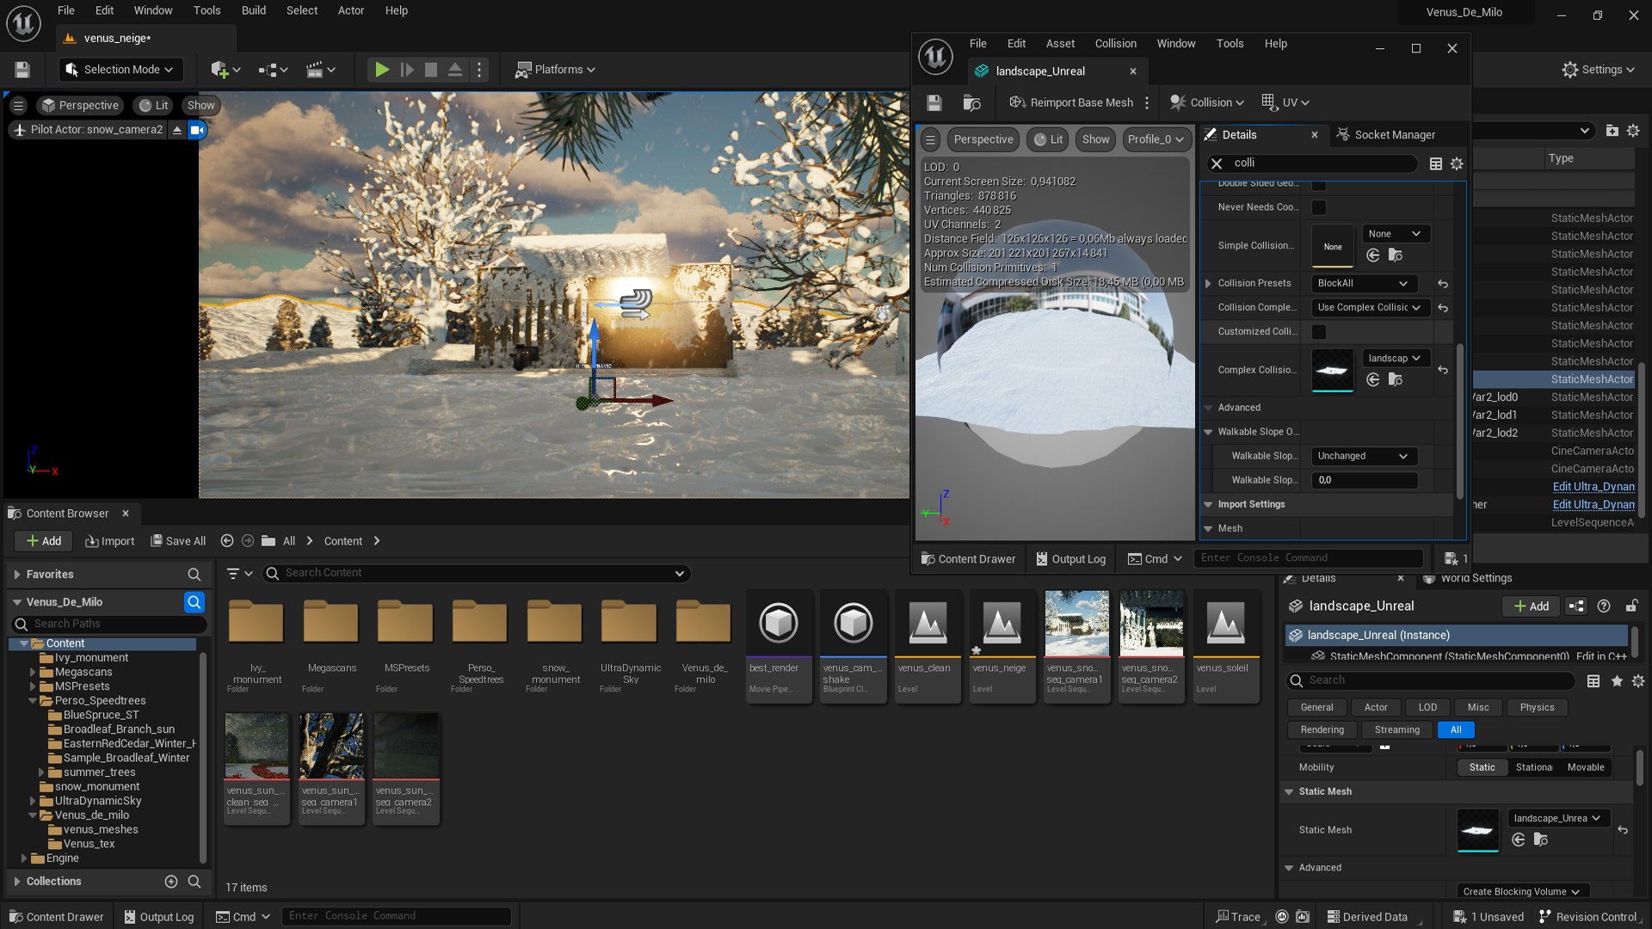Switch to Socket Manager tab
Viewport: 1652px width, 929px height.
coord(1385,135)
